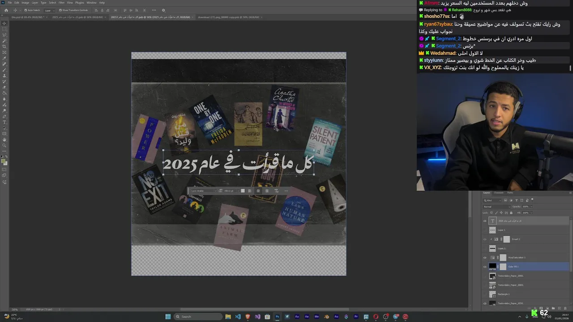
Task: Toggle Show Transform Controls checkbox
Action: click(x=60, y=10)
